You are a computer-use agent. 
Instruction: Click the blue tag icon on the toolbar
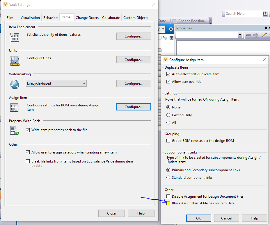point(165,38)
